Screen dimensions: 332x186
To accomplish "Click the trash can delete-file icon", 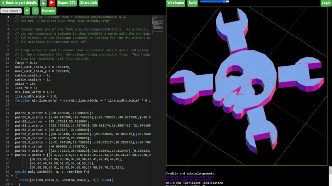I will click(x=35, y=11).
